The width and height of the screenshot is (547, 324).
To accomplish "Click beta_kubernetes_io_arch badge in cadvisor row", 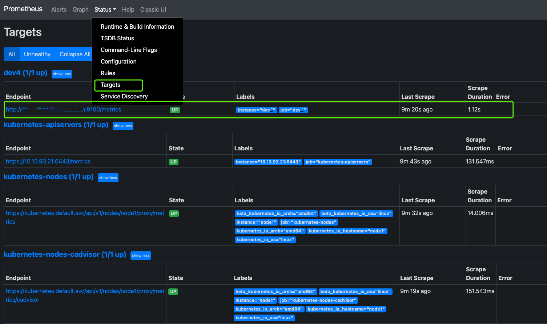I will point(275,292).
